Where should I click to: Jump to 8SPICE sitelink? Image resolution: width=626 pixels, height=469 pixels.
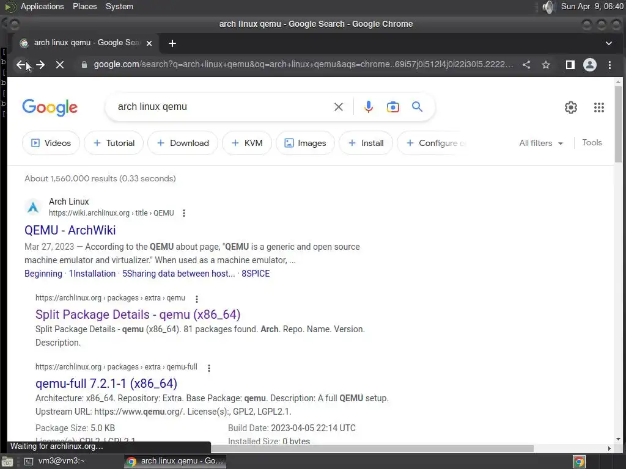[256, 274]
